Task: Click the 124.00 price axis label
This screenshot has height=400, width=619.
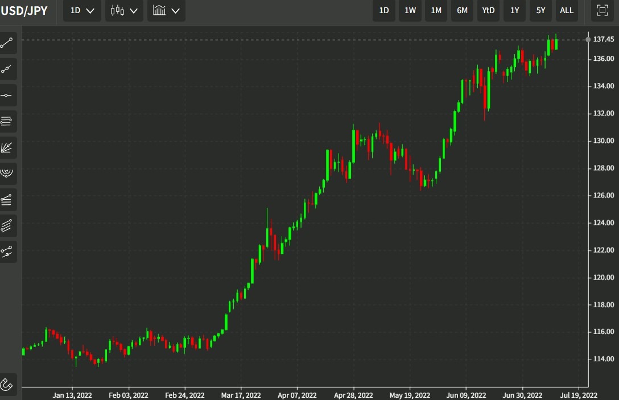Action: coord(604,222)
